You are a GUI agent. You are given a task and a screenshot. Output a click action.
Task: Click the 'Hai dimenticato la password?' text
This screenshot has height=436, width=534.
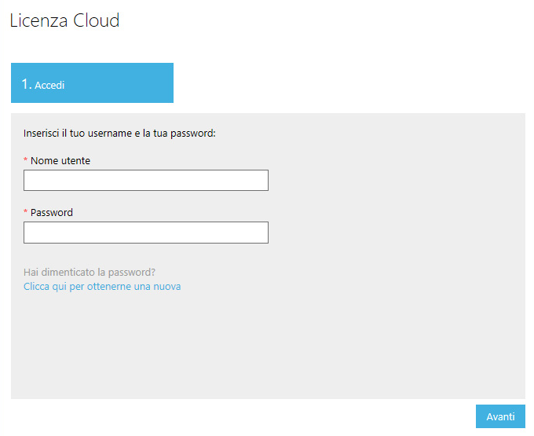click(90, 273)
